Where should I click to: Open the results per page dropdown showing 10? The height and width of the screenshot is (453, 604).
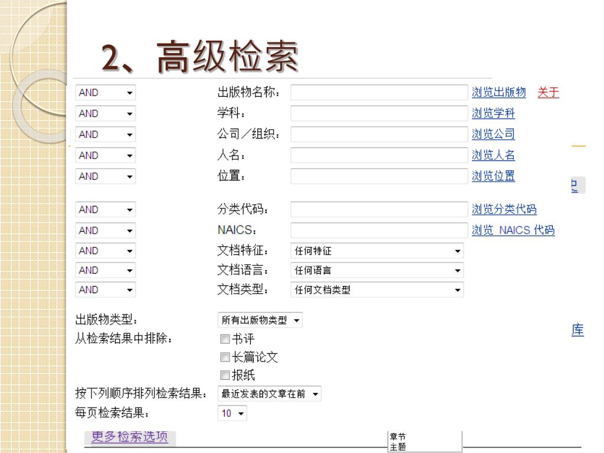232,413
